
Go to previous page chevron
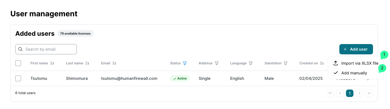(340, 93)
